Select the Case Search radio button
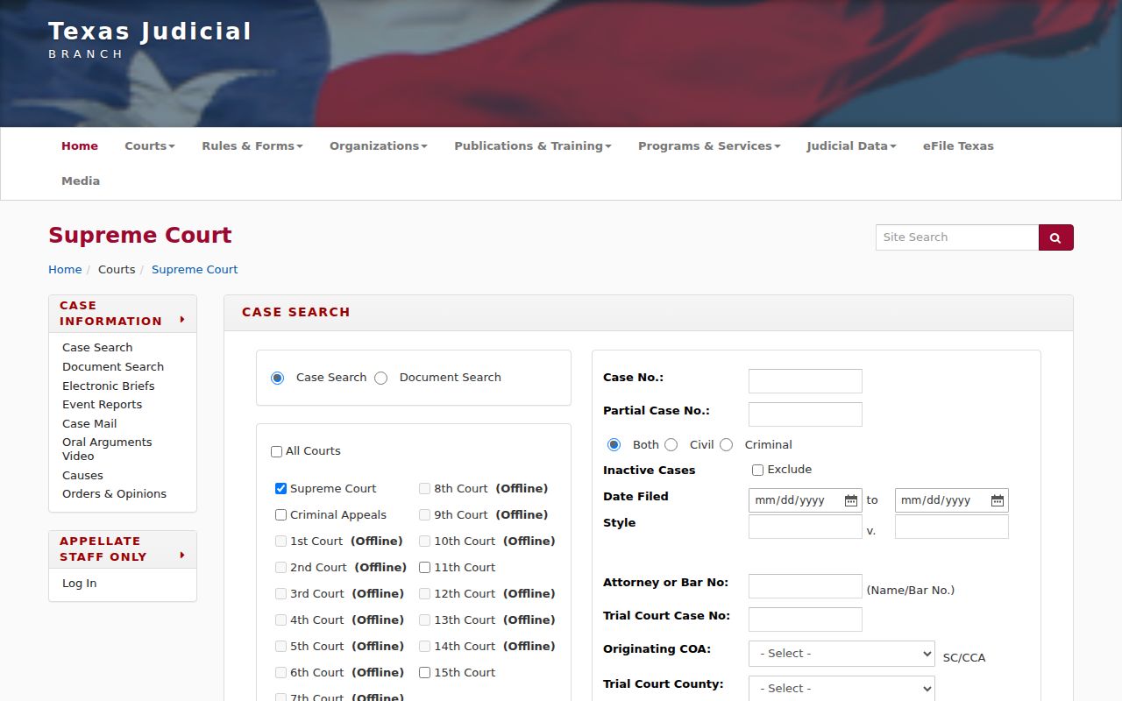The height and width of the screenshot is (701, 1122). [278, 378]
